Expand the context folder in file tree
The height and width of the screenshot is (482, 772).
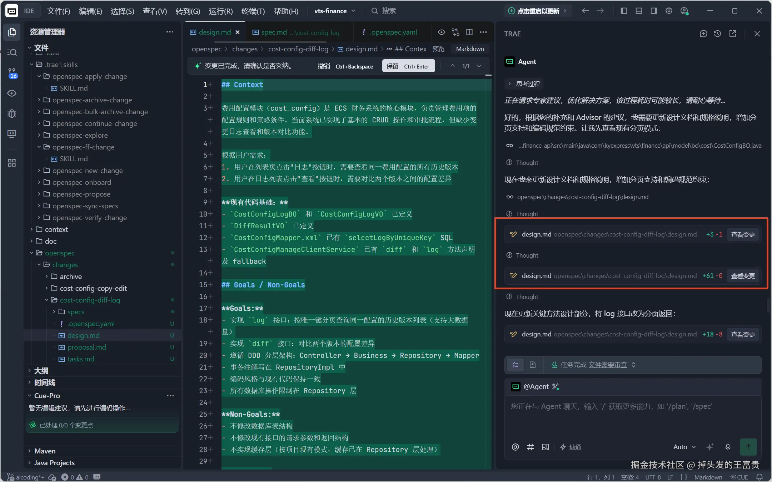coord(56,229)
